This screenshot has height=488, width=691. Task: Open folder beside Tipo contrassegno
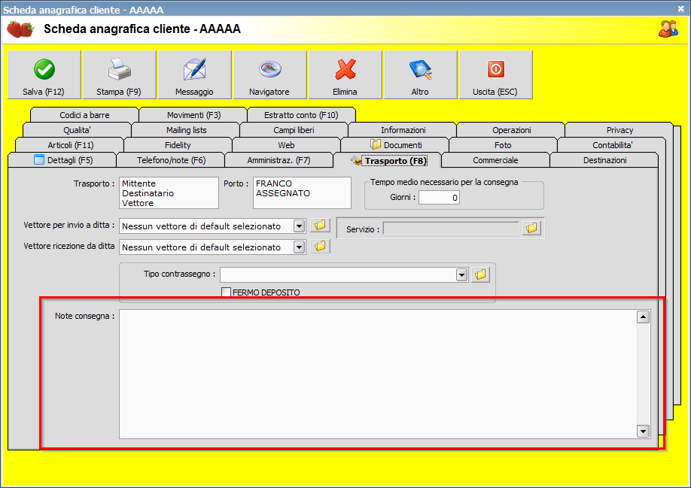(x=480, y=275)
